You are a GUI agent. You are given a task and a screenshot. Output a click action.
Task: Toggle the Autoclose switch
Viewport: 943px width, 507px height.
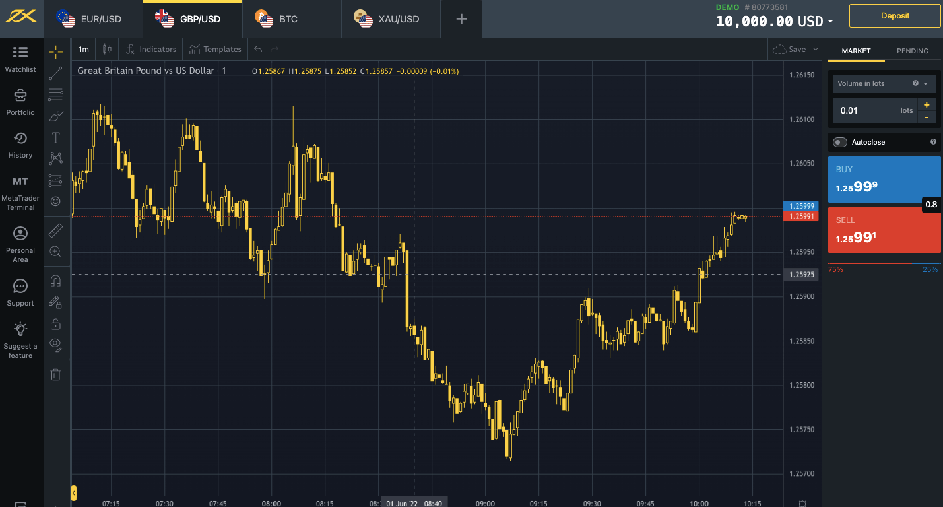[839, 142]
